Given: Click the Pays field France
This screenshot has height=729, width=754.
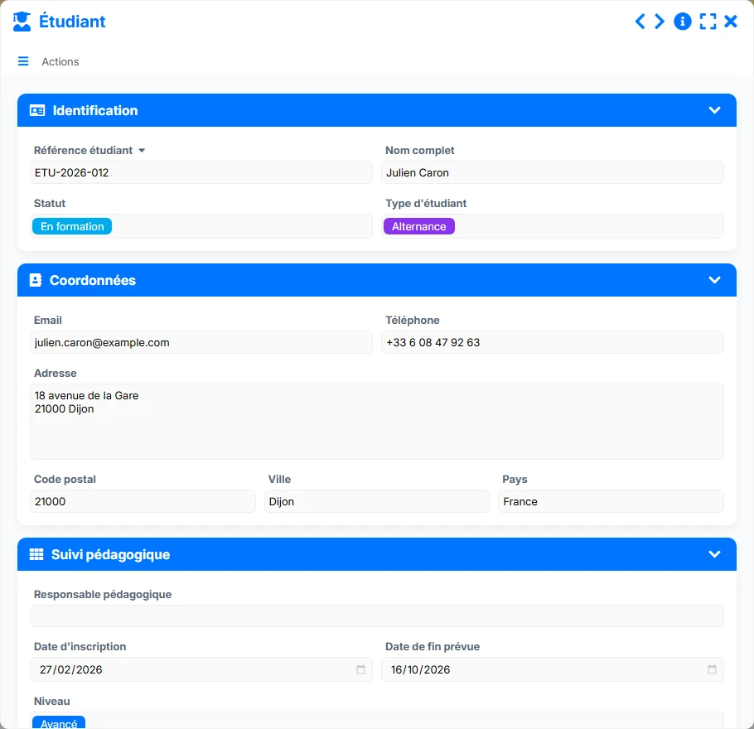Looking at the screenshot, I should tap(611, 501).
